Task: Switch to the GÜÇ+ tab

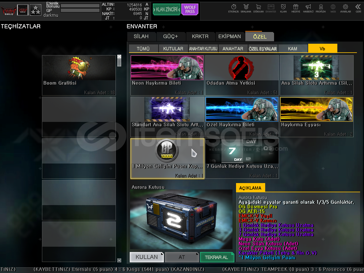Action: pos(170,37)
